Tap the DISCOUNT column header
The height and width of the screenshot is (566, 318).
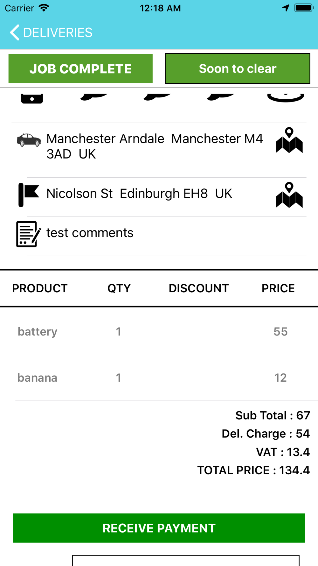pyautogui.click(x=198, y=288)
